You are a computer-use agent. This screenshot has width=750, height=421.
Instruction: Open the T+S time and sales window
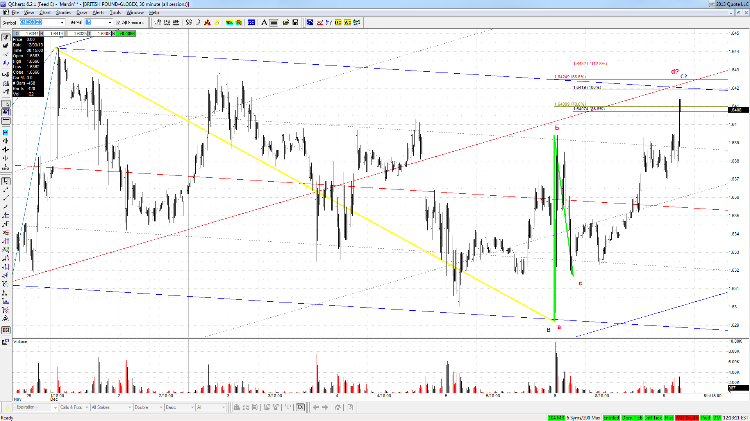point(167,23)
